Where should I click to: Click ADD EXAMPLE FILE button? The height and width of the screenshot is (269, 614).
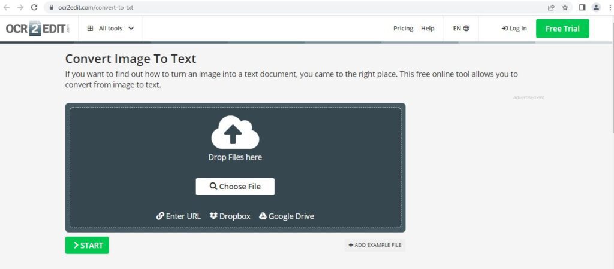pos(375,245)
